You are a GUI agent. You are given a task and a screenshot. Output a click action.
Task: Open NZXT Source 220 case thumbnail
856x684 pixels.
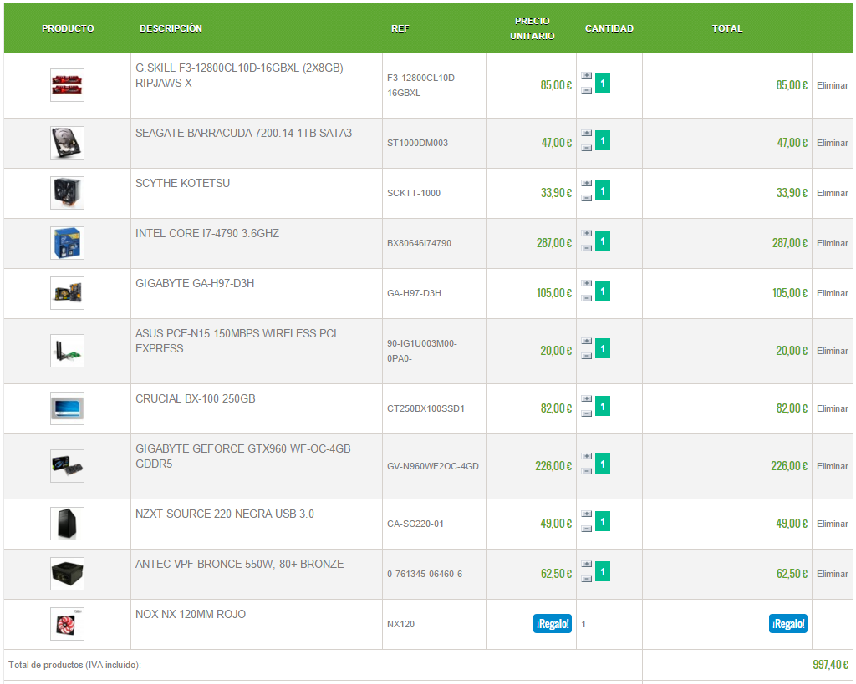click(x=67, y=524)
